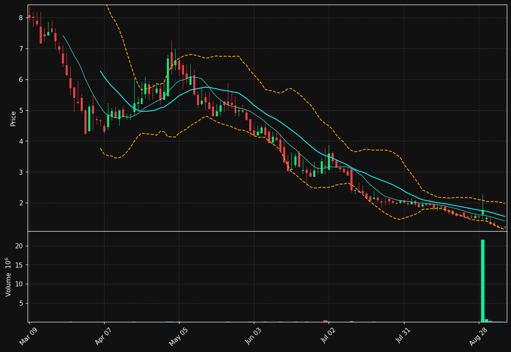Click the Jul 02 date label
This screenshot has height=352, width=511.
(x=329, y=336)
